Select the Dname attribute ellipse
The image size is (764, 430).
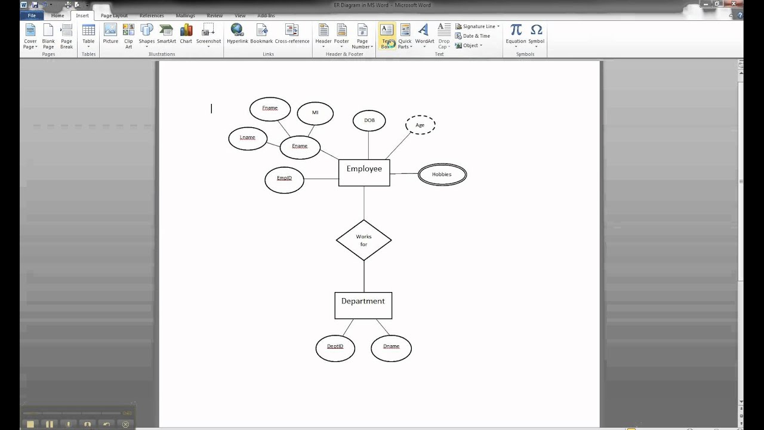tap(391, 349)
